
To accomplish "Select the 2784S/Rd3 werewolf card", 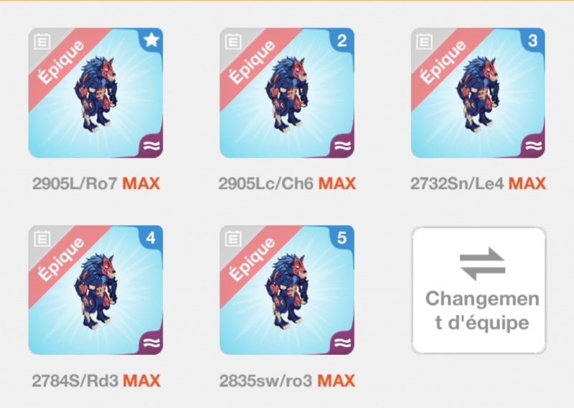I will [96, 290].
